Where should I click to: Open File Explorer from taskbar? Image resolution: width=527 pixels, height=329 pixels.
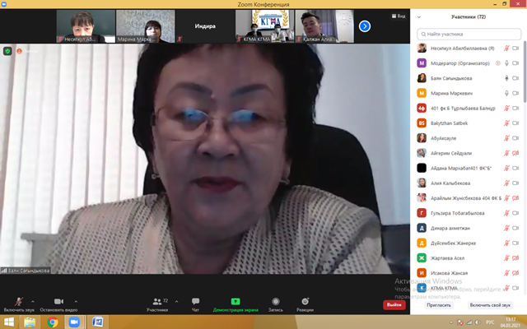click(30, 322)
